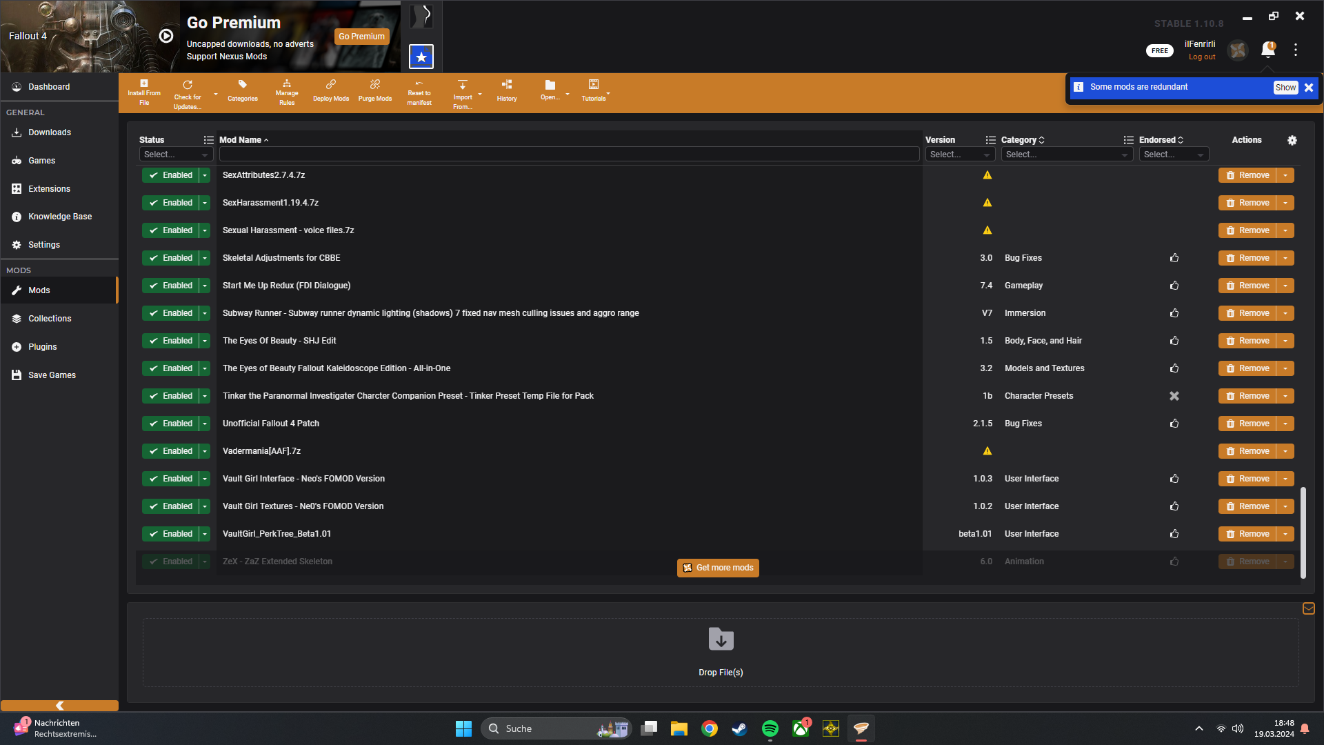The height and width of the screenshot is (745, 1324).
Task: Expand status dropdown arrow for Vault Girl Textures
Action: point(205,506)
